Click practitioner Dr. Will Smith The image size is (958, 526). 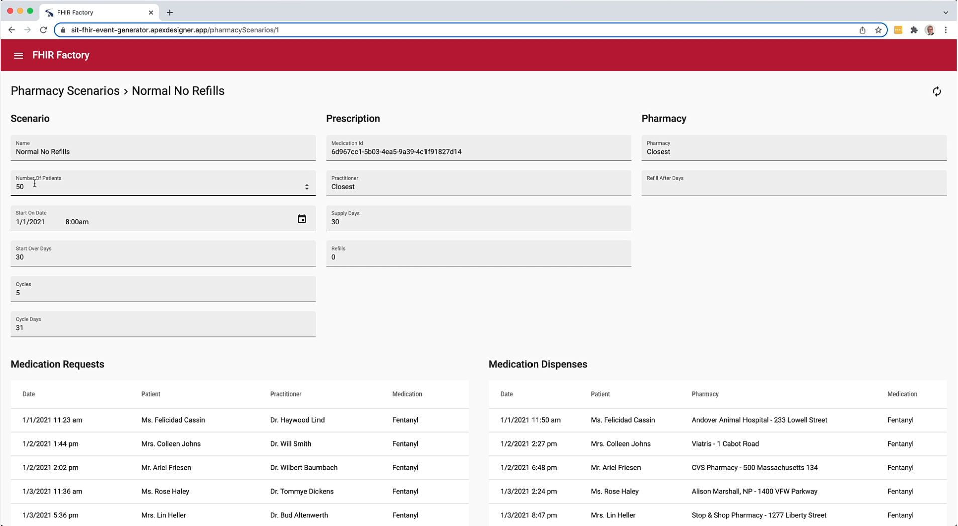291,444
